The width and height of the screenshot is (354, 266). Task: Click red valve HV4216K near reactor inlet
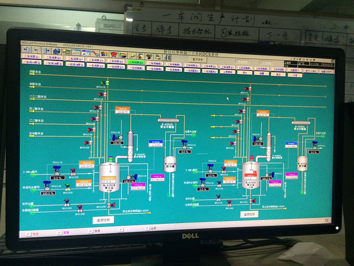point(88,143)
